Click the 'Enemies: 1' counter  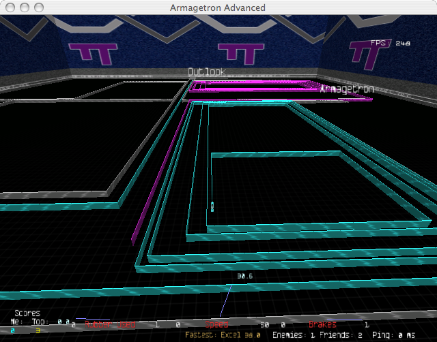tap(294, 335)
